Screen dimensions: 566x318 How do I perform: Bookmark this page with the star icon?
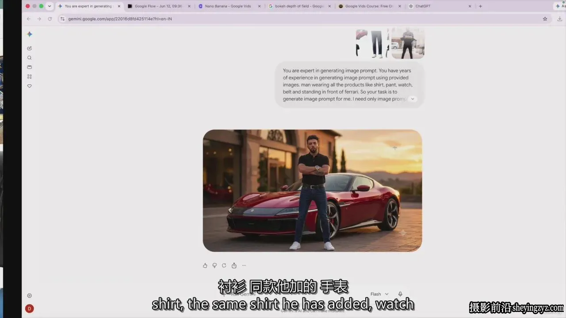pos(545,19)
